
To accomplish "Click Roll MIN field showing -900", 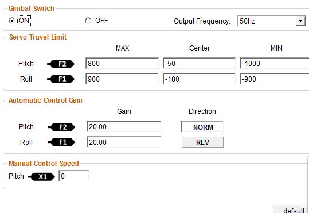I will tap(274, 79).
